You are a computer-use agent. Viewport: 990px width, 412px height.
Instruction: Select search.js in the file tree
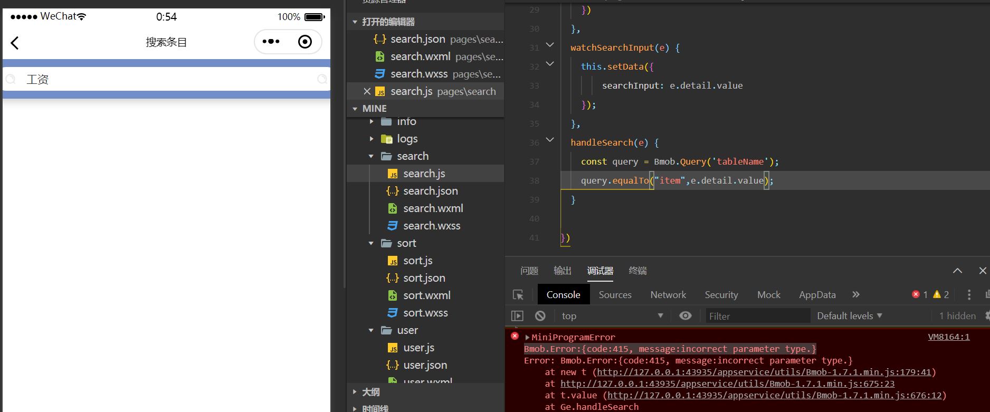pos(424,174)
